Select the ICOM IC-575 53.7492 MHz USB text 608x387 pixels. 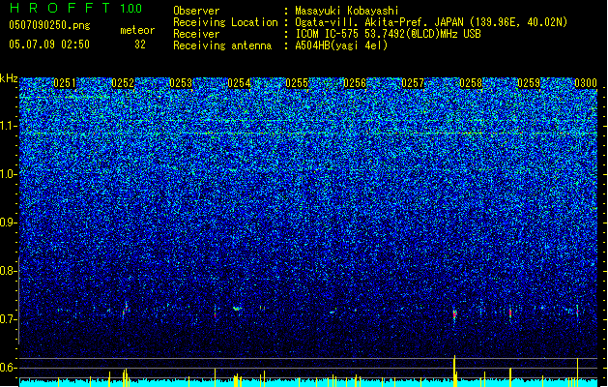[x=389, y=34]
